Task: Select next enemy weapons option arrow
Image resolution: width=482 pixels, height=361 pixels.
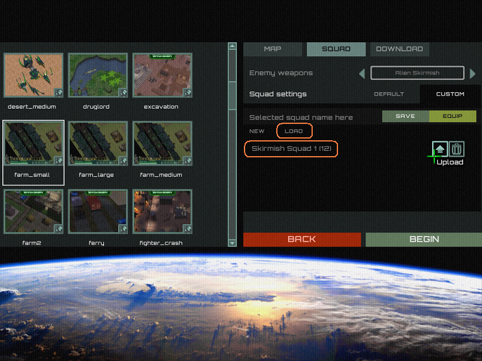Action: point(473,73)
